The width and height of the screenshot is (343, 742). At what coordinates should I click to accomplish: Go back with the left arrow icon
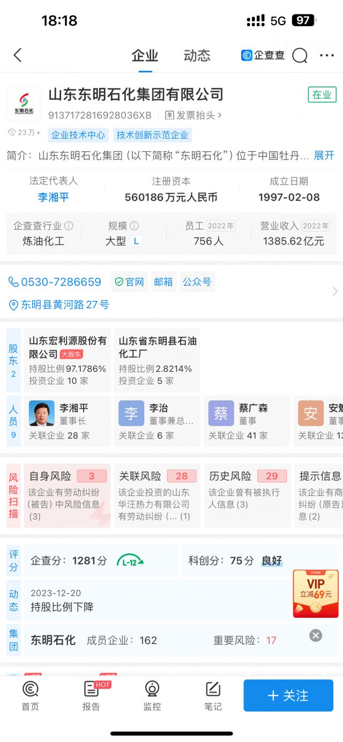(18, 55)
